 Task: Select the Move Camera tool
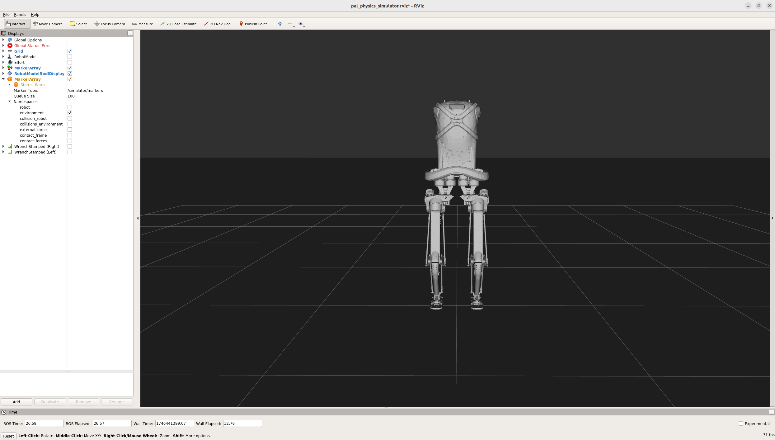48,24
